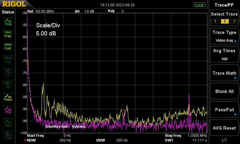Select trace number 1
Viewport: 240px width, 144px height.
coord(215,21)
